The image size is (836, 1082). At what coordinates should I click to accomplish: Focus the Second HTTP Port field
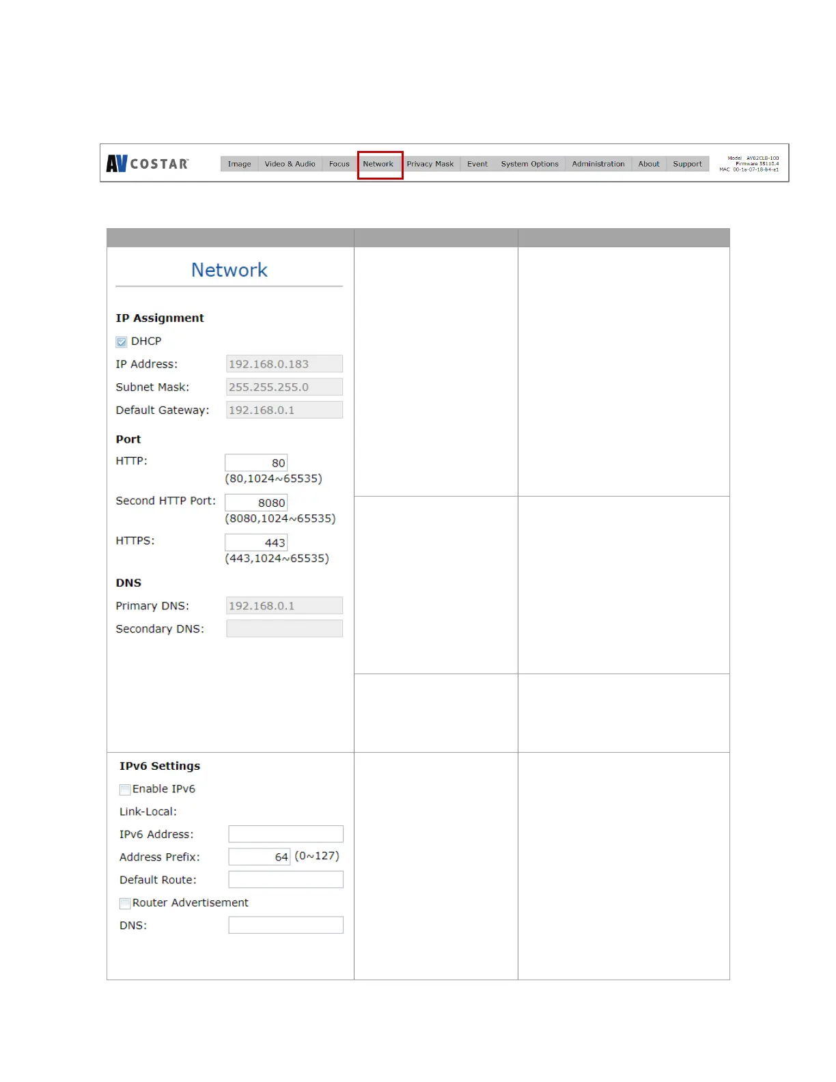point(256,503)
